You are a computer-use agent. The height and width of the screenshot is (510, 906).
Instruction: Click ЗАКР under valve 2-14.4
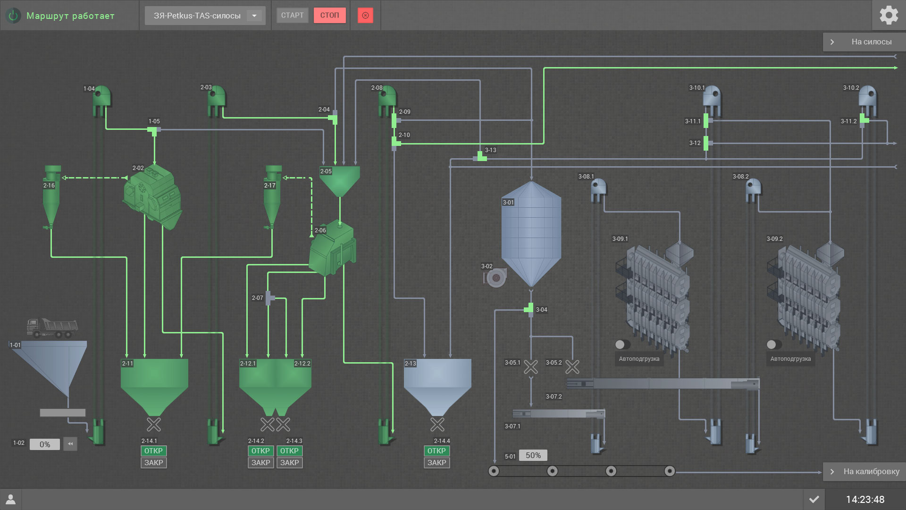tap(436, 463)
